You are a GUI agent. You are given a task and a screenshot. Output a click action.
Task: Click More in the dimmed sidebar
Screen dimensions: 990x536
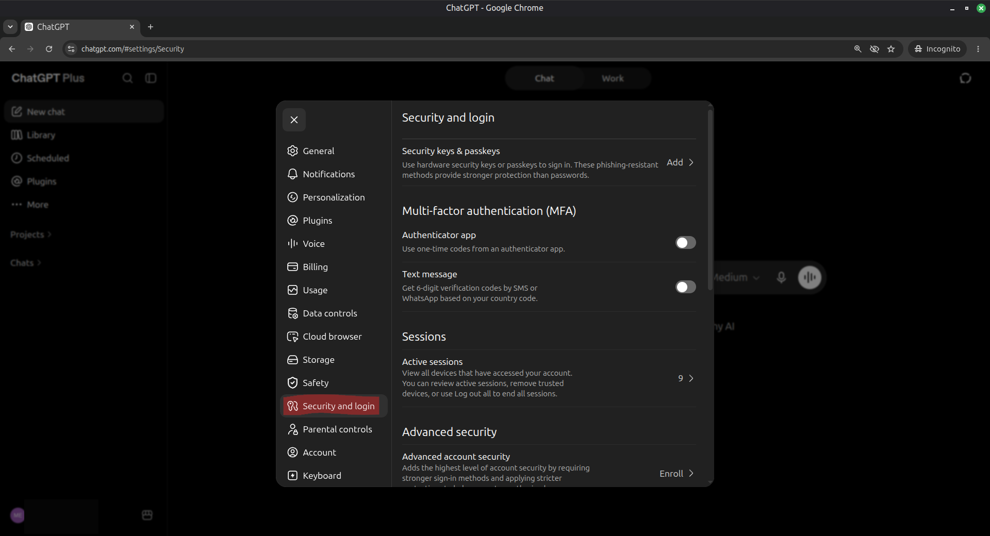point(84,205)
